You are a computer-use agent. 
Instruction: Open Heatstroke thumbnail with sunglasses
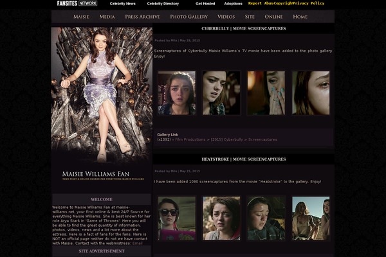(x=177, y=218)
